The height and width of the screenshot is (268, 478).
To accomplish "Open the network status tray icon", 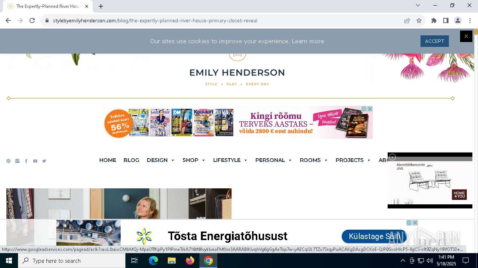I will click(x=420, y=261).
